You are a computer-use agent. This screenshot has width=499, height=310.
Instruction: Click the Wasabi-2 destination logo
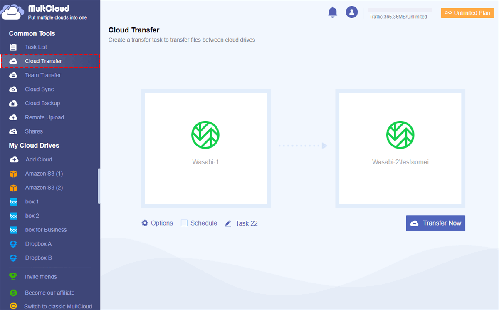tap(400, 135)
